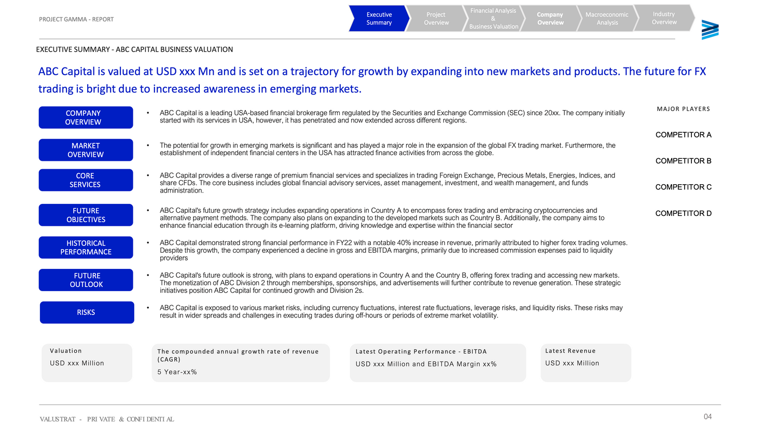Go to the Project Overview tab
778x438 pixels.
click(436, 19)
